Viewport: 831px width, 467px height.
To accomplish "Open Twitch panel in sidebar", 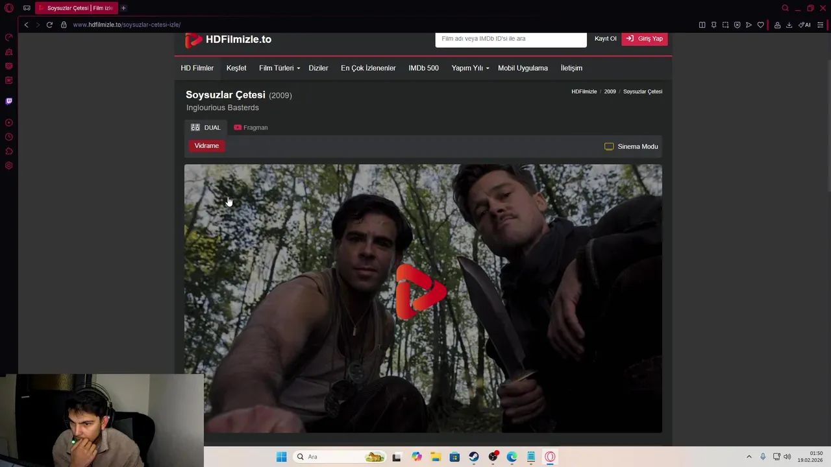I will pyautogui.click(x=9, y=101).
